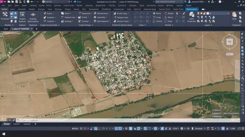Toggle transparency display in the status bar
245x137 pixels.
[131, 129]
